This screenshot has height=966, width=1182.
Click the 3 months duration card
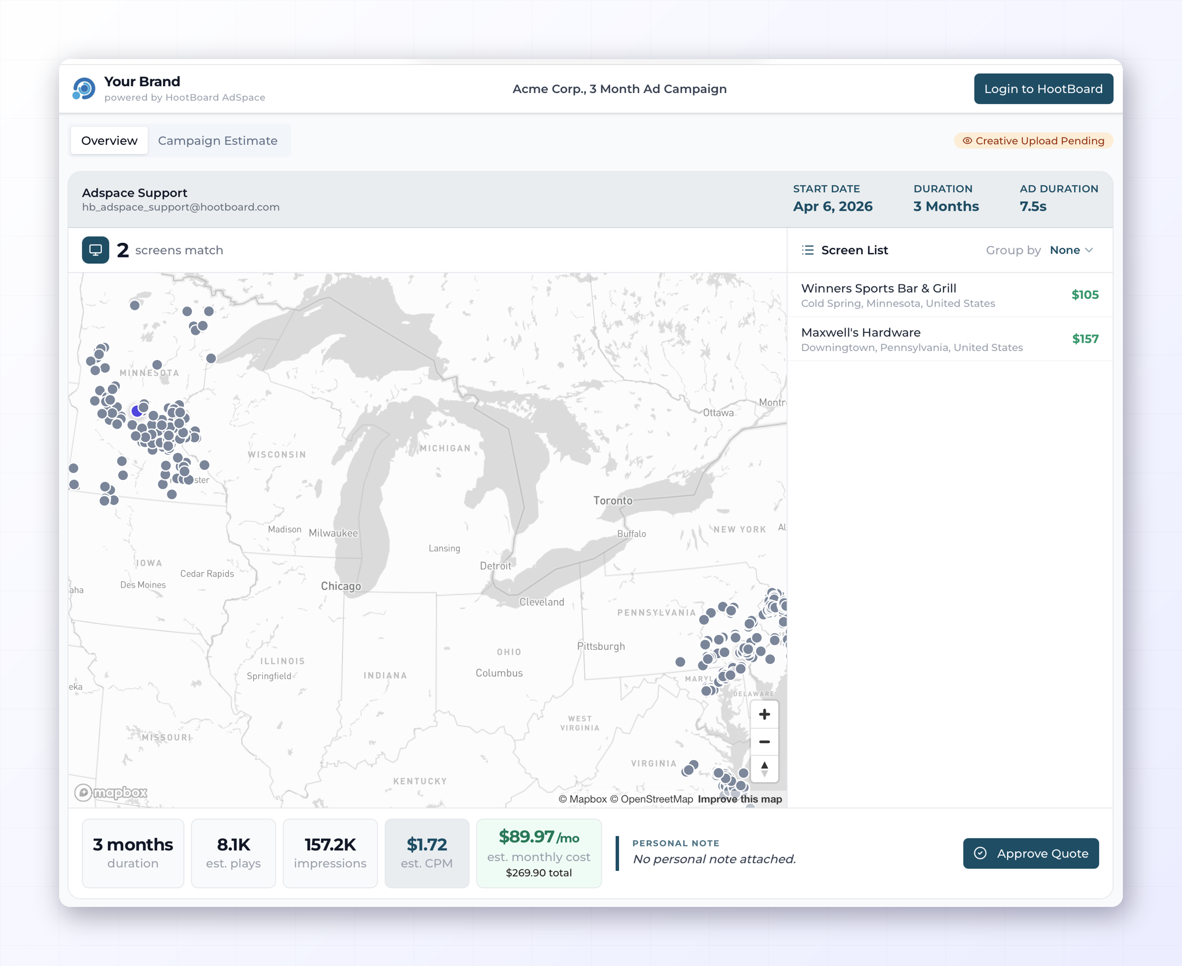coord(133,854)
